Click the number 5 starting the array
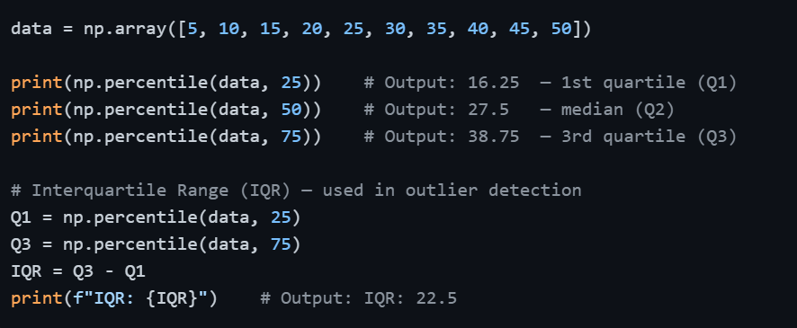The image size is (797, 328). point(193,29)
